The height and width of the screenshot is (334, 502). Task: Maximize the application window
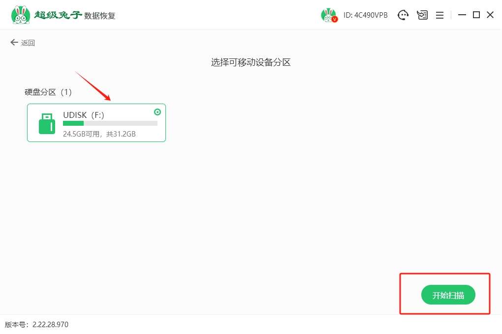[x=476, y=15]
